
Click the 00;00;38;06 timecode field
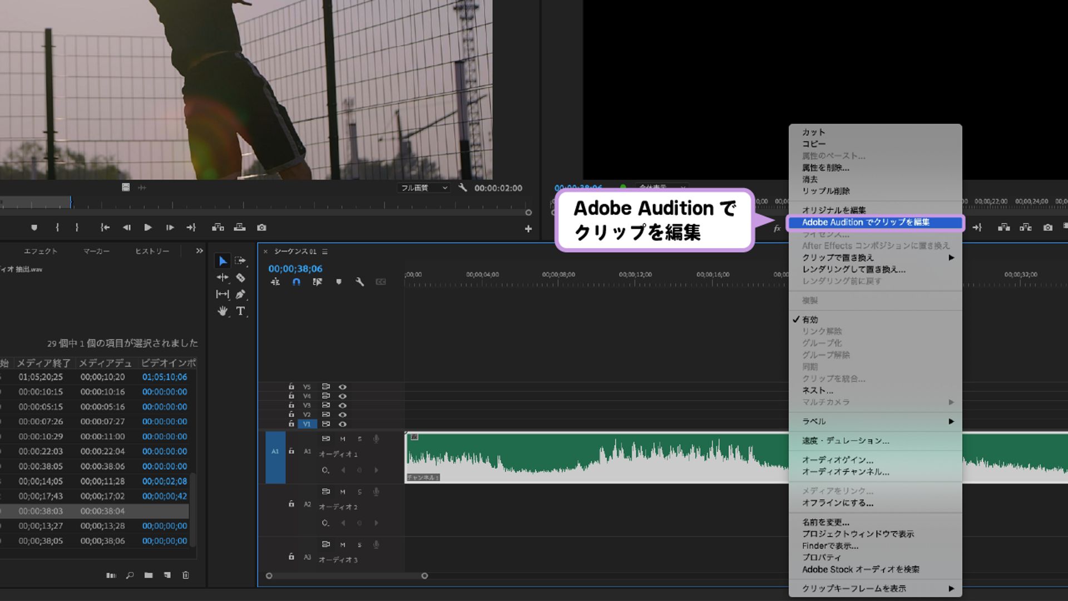294,269
